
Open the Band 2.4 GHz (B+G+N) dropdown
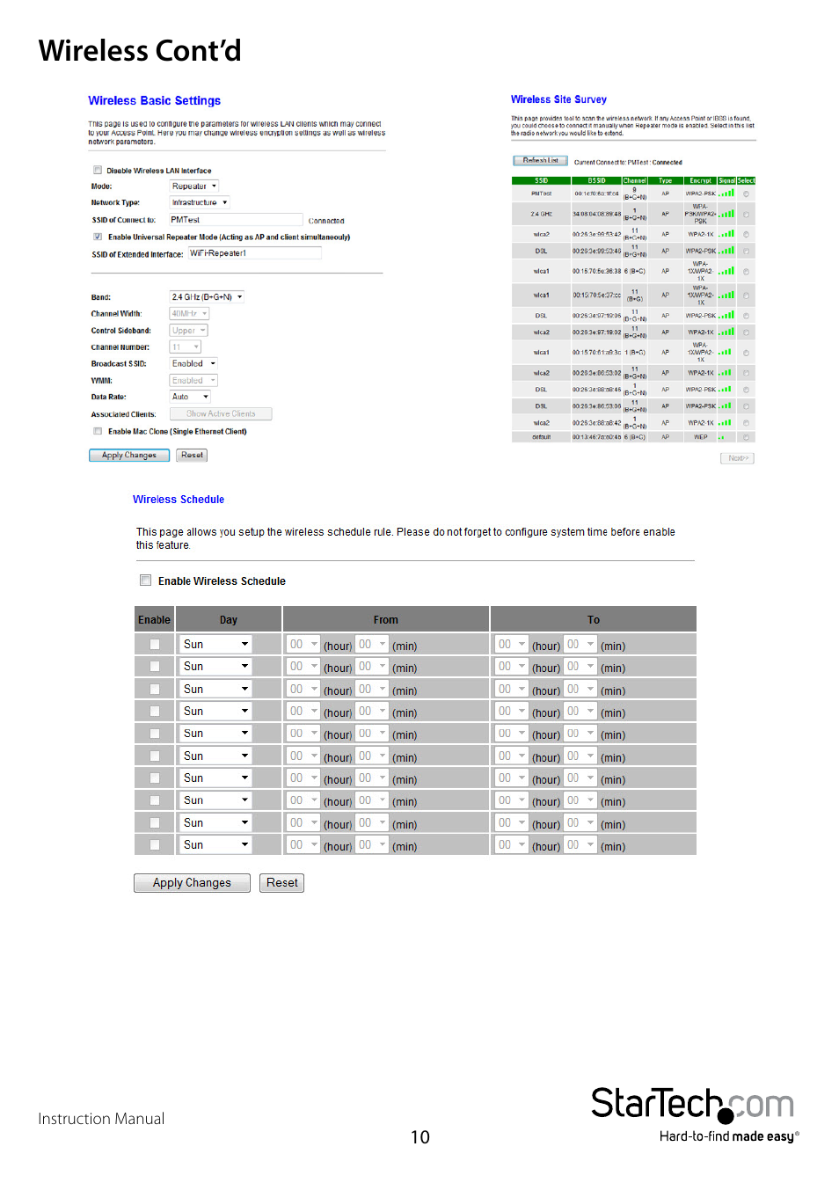pyautogui.click(x=207, y=297)
